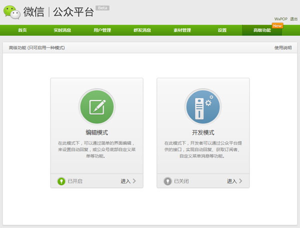Click the 开发模式 title text
Image resolution: width=300 pixels, height=228 pixels.
(x=203, y=132)
